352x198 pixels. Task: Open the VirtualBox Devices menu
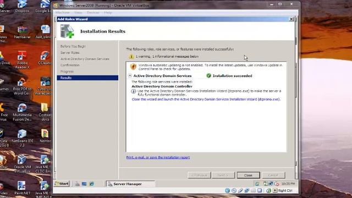[93, 13]
